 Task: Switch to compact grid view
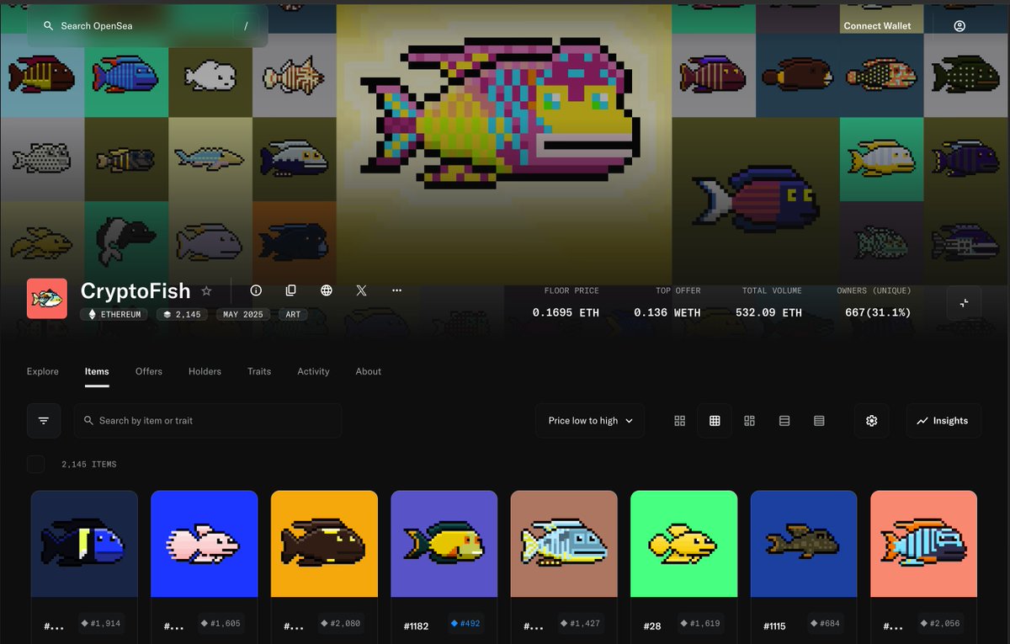click(x=715, y=421)
